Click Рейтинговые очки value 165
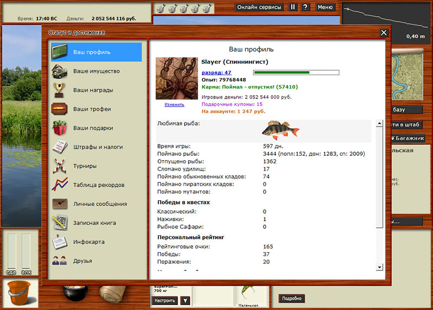 [x=268, y=247]
